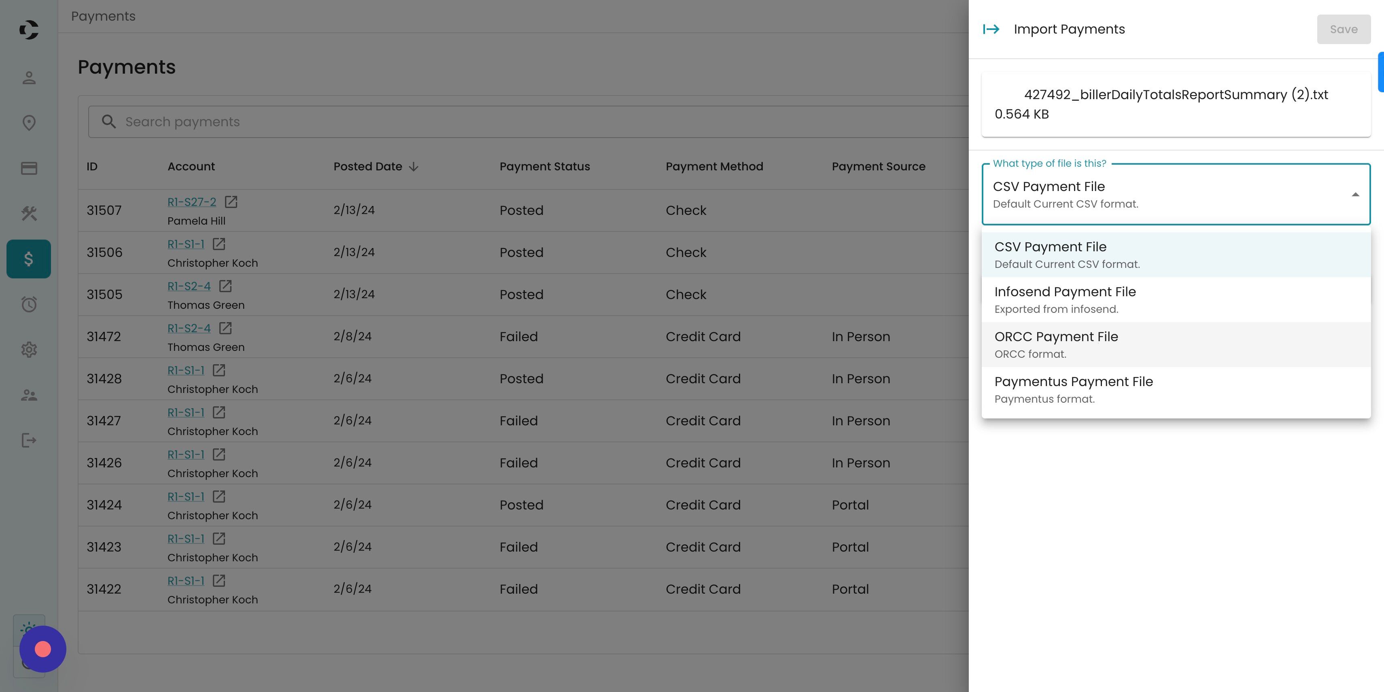Open the location pin sidebar icon

(29, 123)
